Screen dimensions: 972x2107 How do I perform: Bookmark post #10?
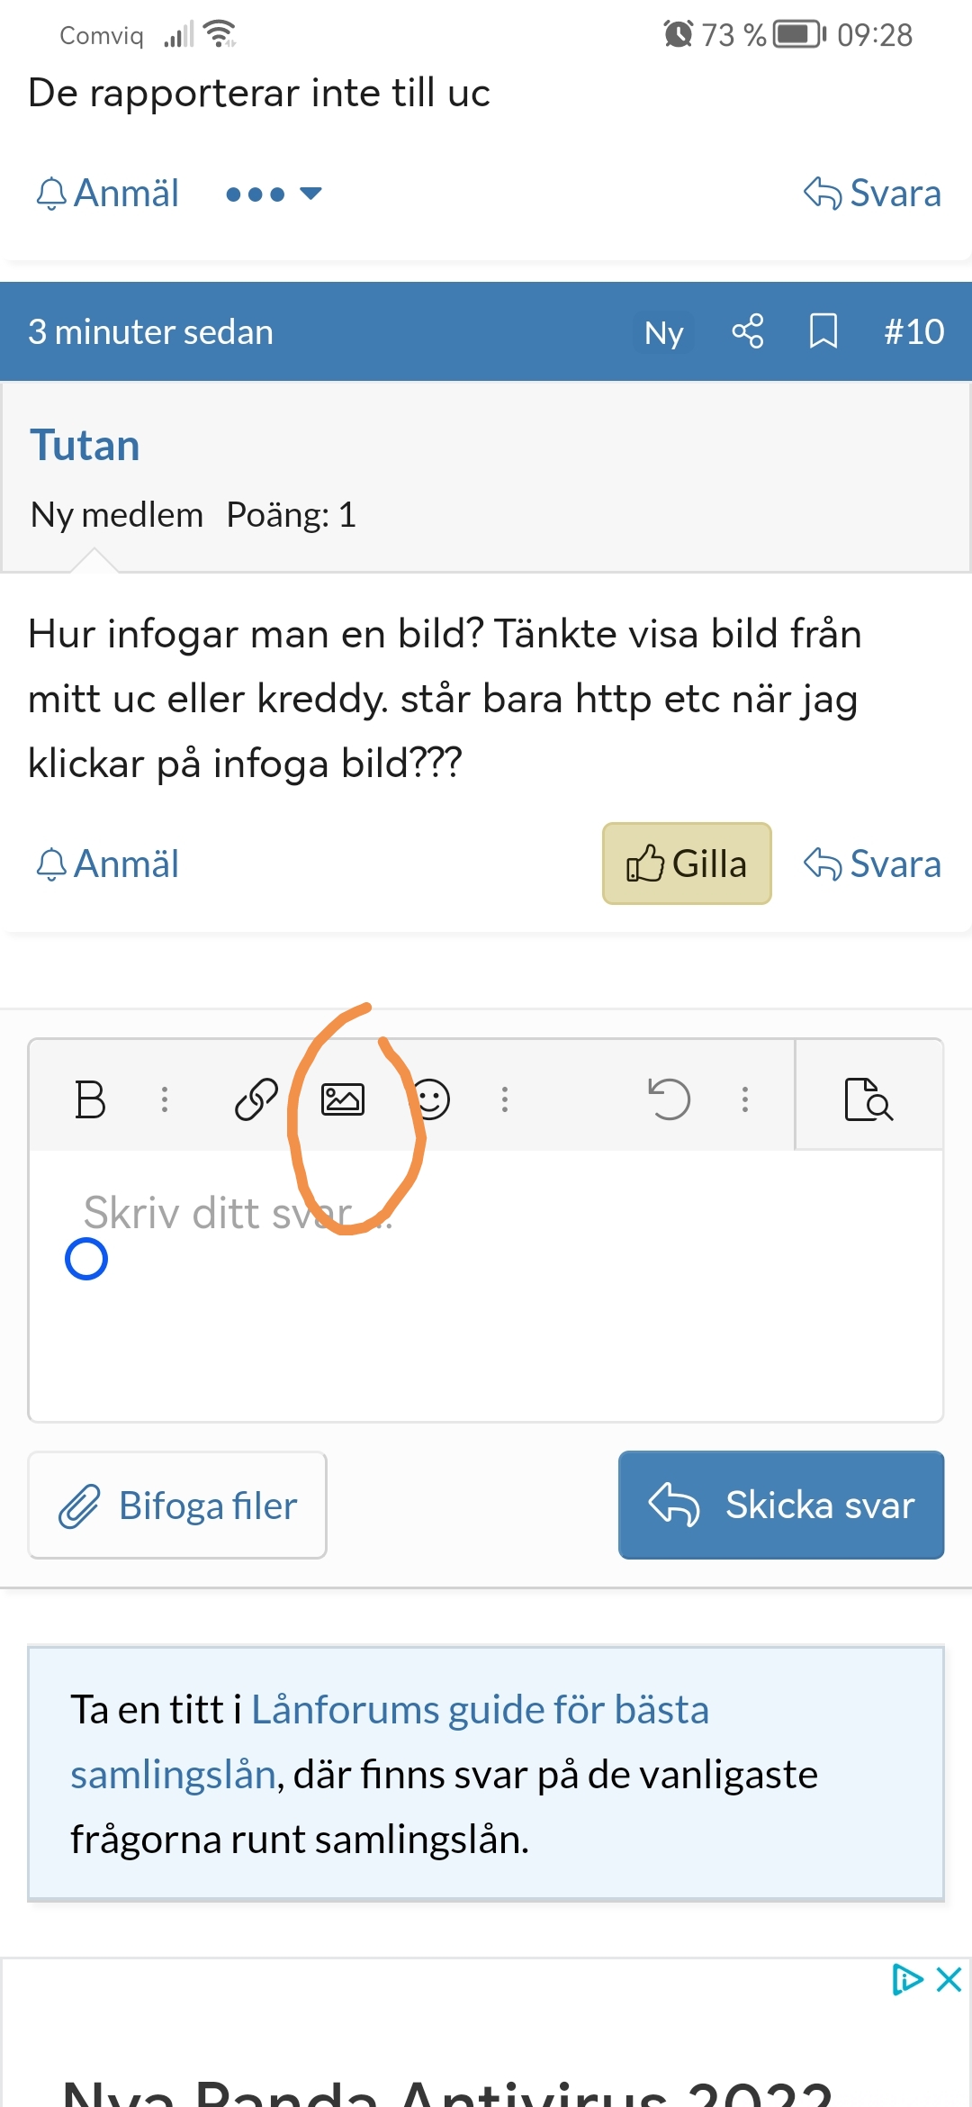pos(823,331)
